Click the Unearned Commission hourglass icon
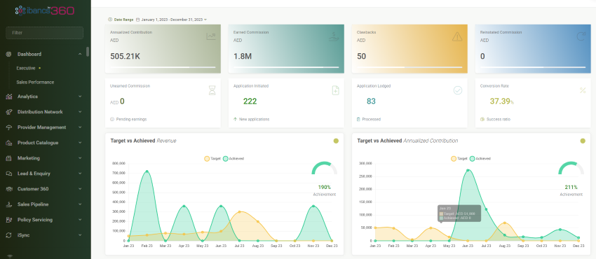 (212, 90)
